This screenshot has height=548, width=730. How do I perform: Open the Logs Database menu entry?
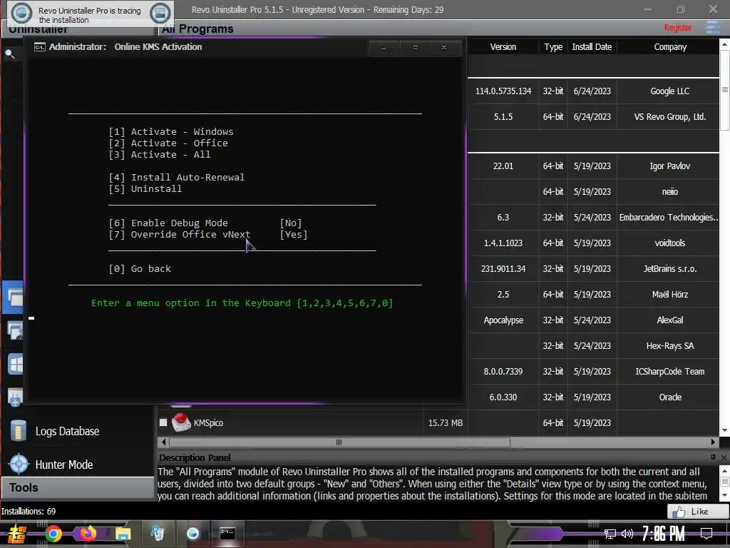(67, 431)
